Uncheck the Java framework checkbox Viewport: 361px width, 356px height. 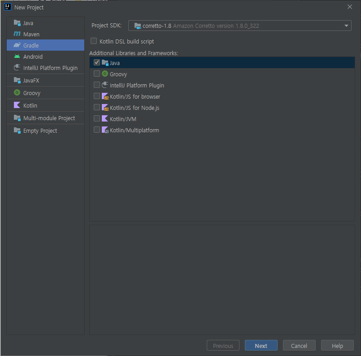tap(97, 62)
